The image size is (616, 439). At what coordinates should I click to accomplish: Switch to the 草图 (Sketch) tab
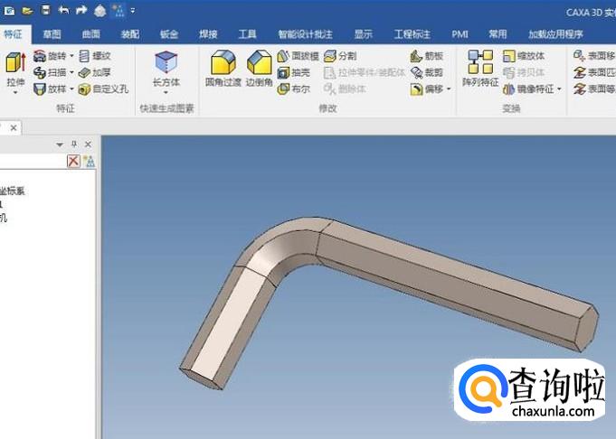[52, 34]
